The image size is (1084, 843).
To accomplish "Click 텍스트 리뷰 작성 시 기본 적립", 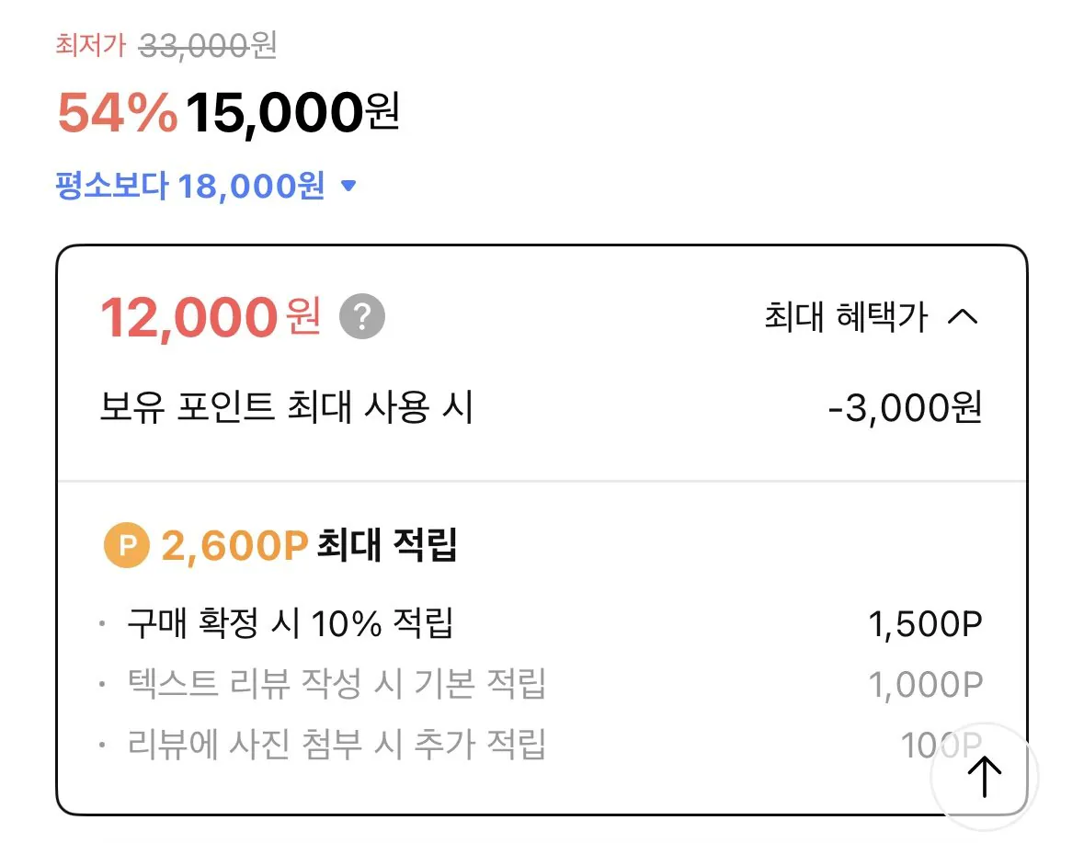I will 337,684.
